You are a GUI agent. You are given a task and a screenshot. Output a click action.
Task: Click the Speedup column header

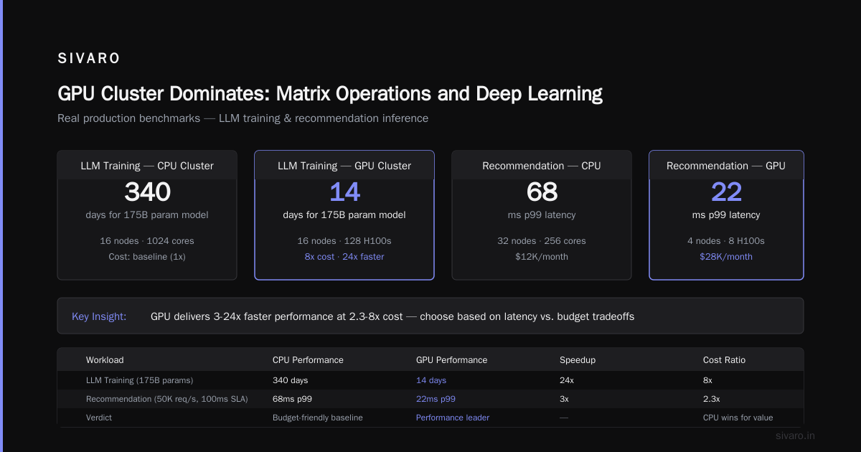click(x=578, y=360)
